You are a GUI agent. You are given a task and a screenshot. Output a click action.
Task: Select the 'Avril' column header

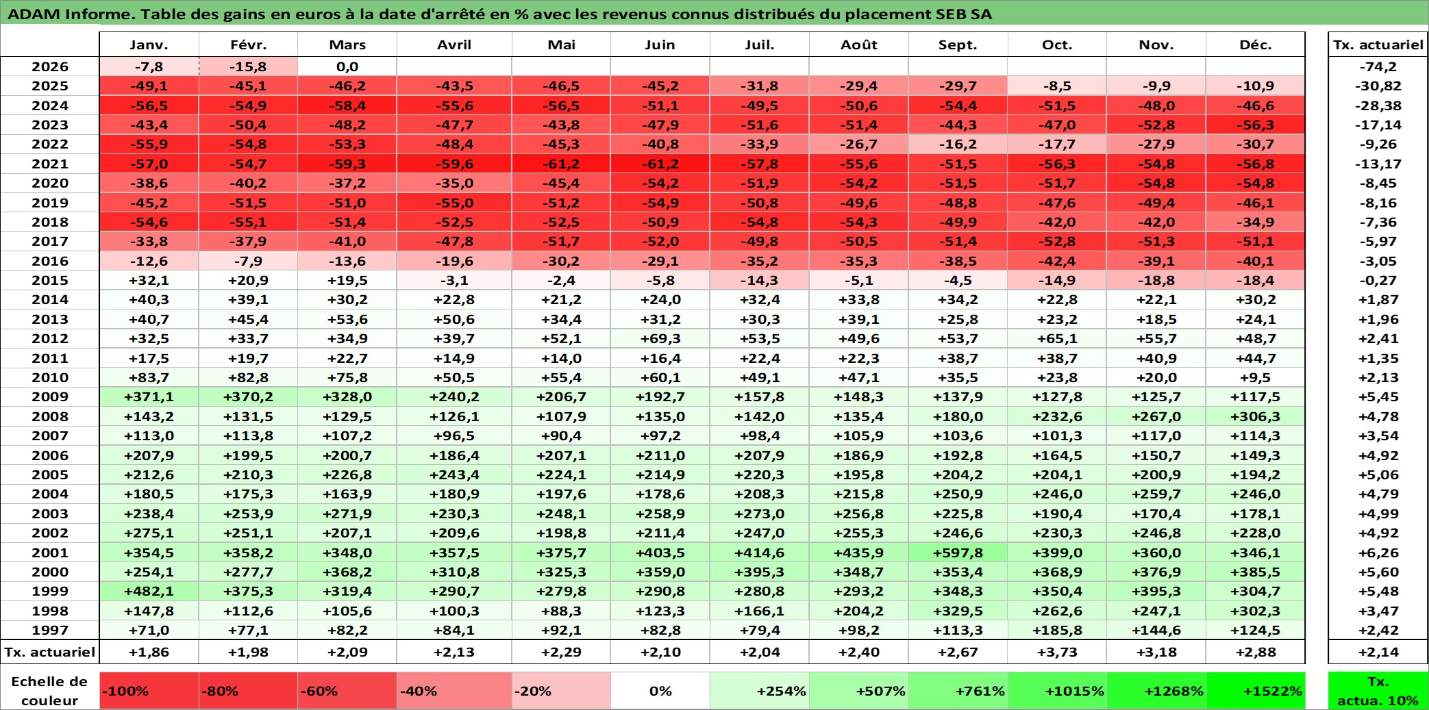point(454,45)
